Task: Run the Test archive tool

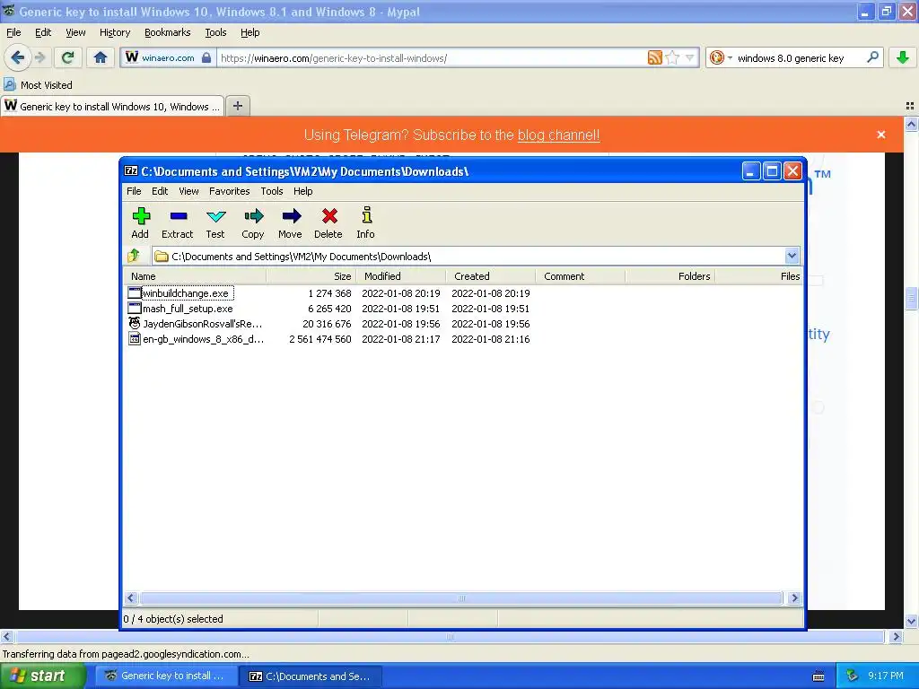Action: tap(215, 222)
